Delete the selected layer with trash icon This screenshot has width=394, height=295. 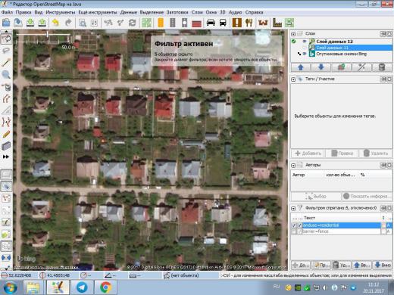[x=382, y=67]
